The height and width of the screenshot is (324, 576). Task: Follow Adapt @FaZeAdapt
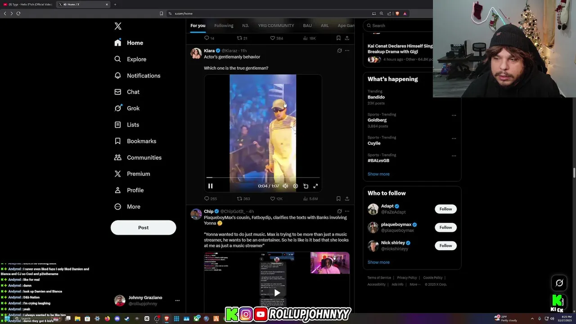click(x=445, y=209)
